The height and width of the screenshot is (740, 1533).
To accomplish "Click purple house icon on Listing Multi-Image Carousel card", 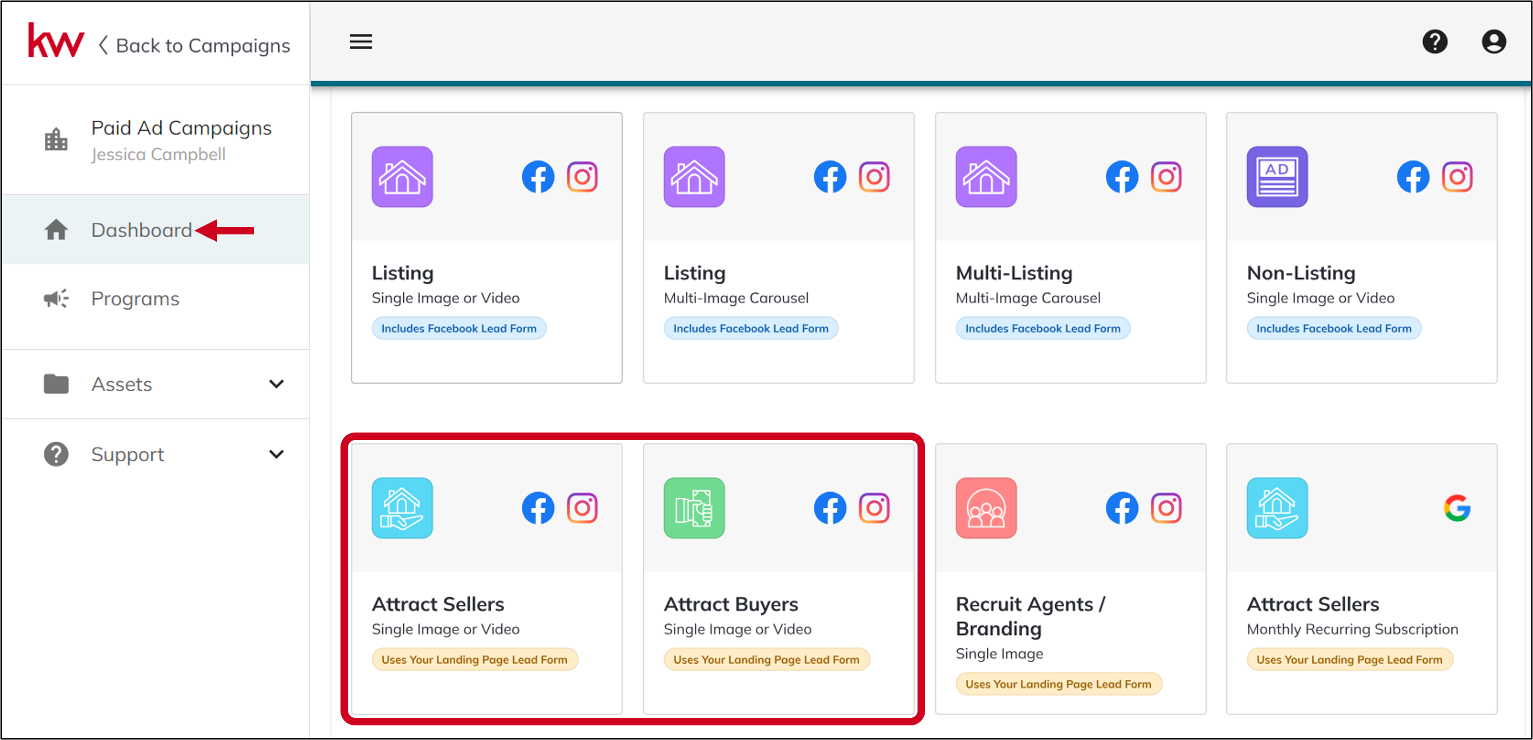I will [694, 177].
